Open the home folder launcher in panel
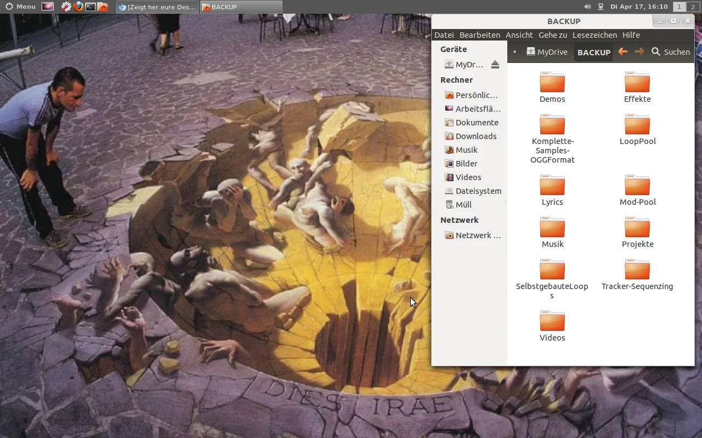Viewport: 702px width, 438px height. click(x=103, y=7)
